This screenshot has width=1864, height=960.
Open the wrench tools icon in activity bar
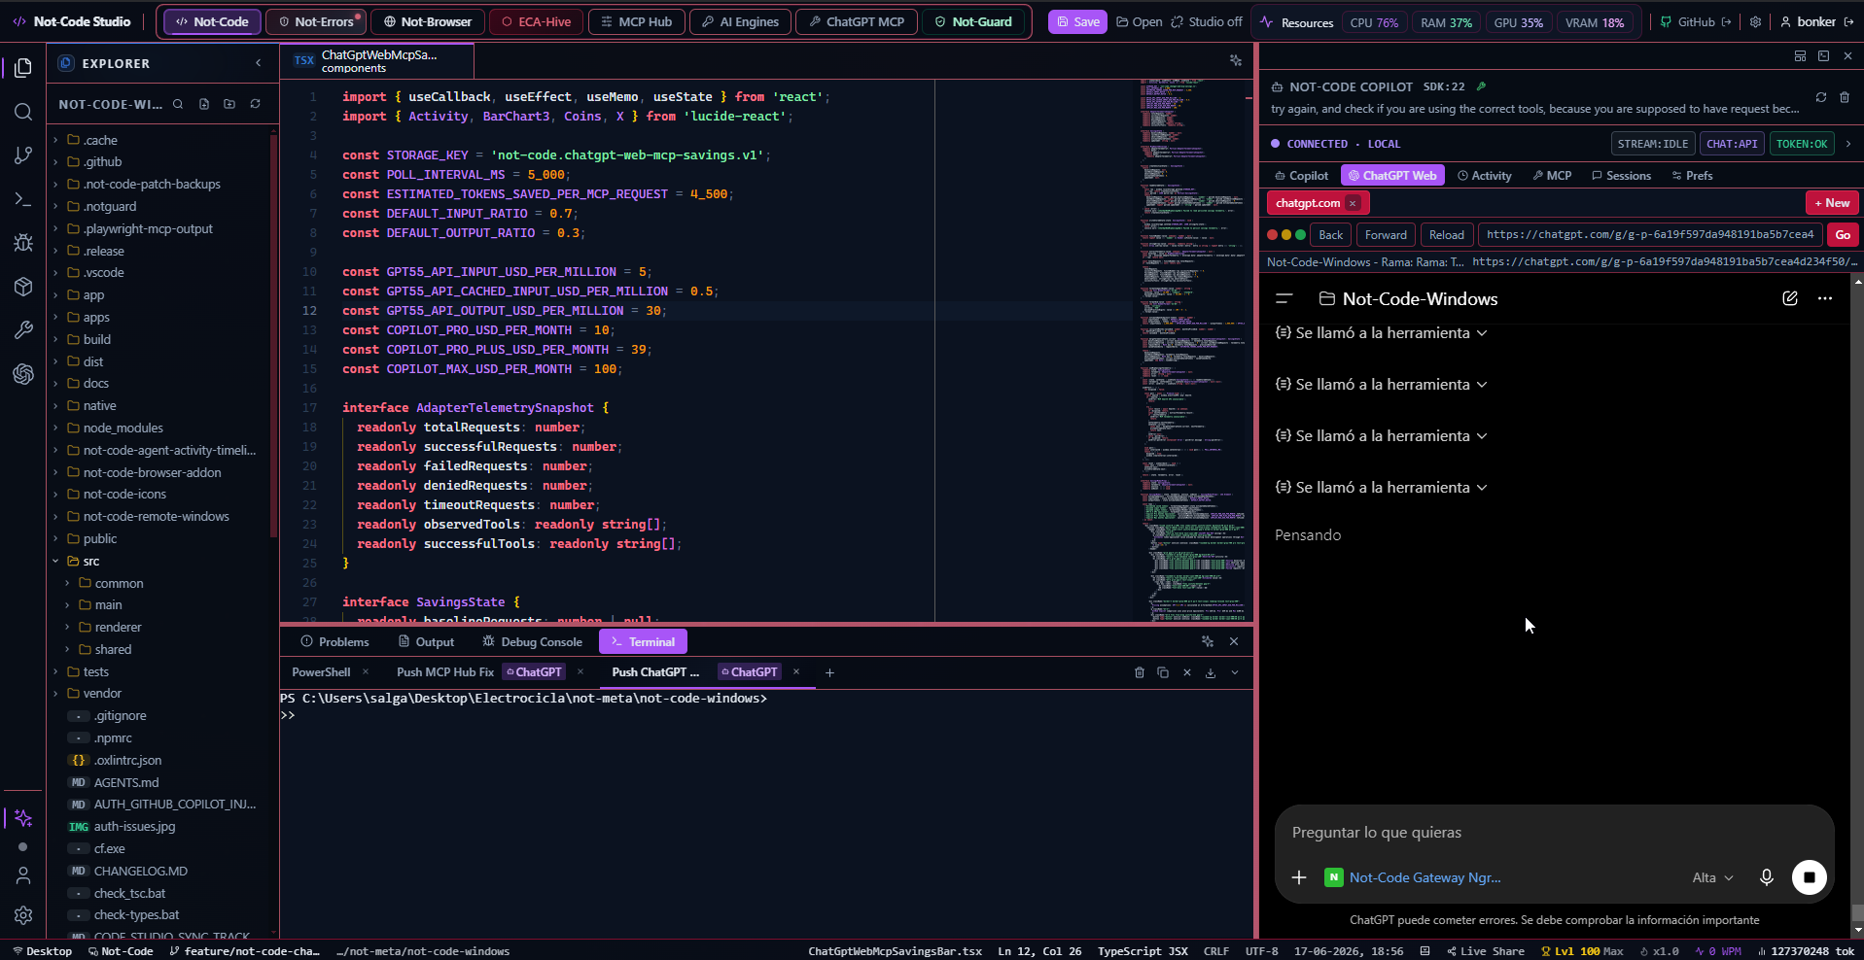click(x=23, y=330)
